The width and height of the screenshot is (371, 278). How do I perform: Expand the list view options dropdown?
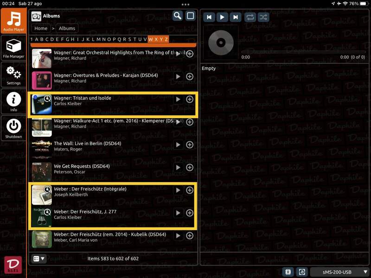point(39,259)
